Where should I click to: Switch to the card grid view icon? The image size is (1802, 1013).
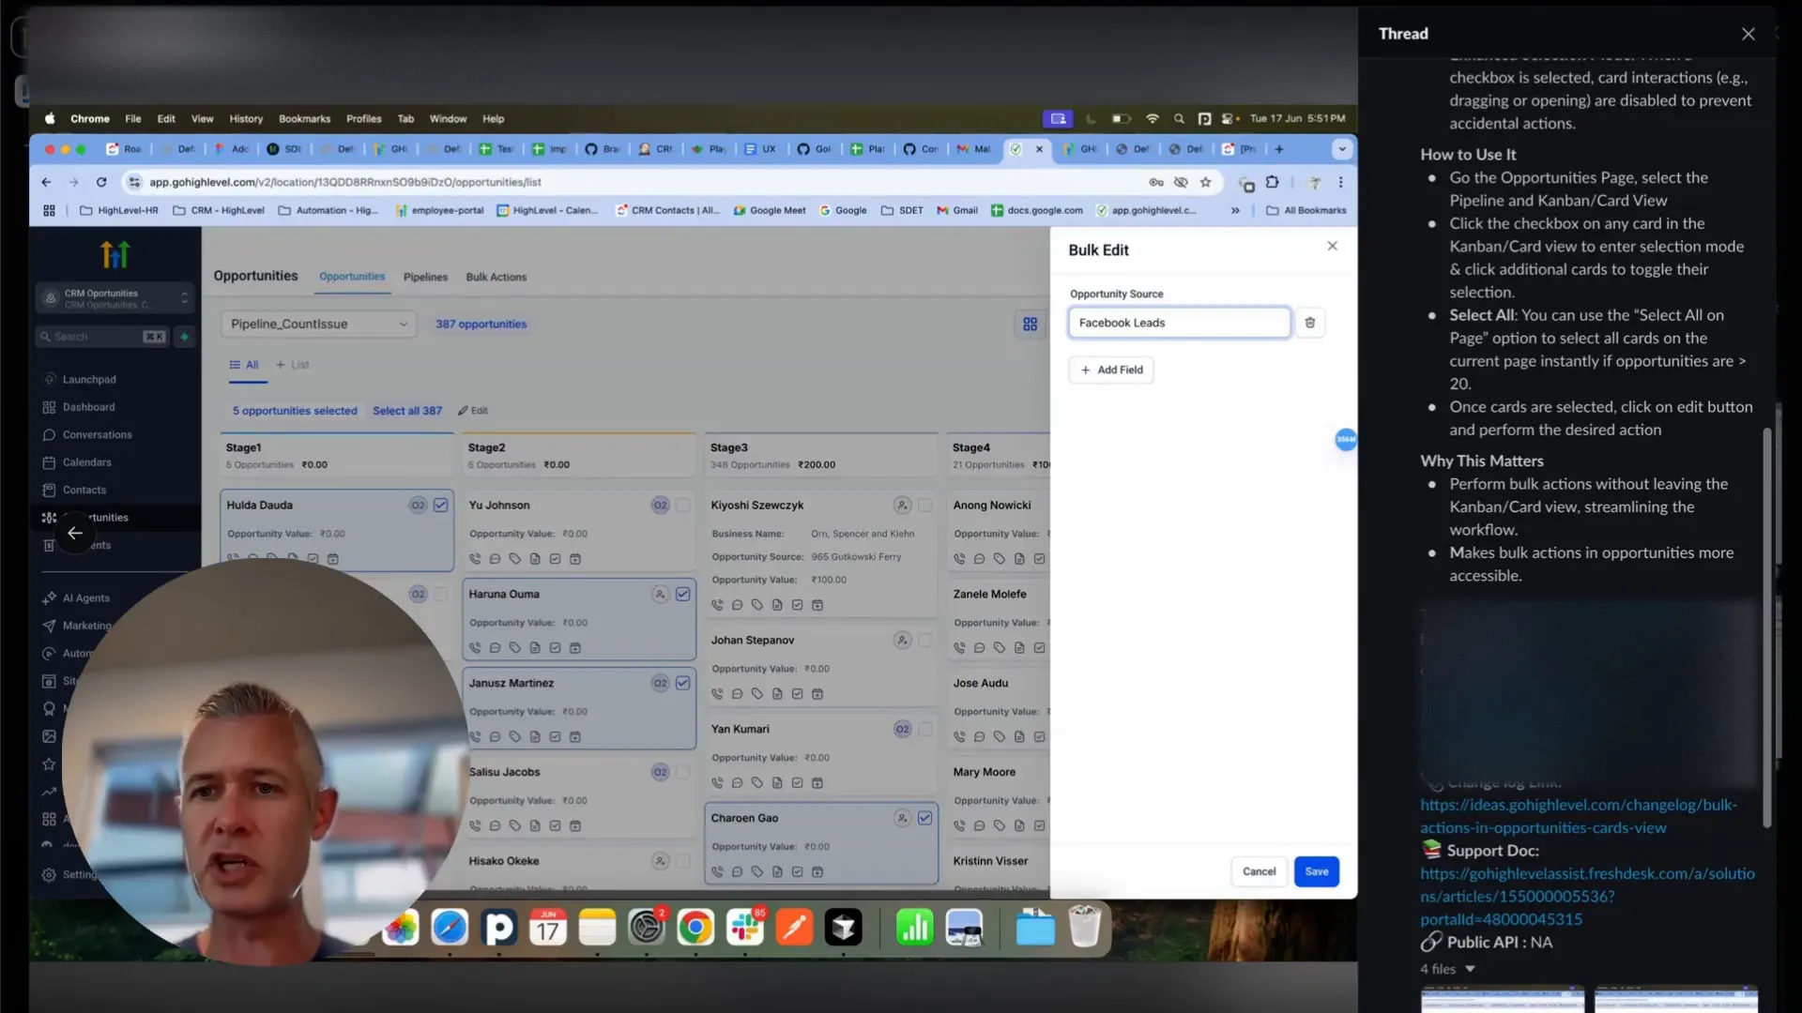[x=1030, y=325]
